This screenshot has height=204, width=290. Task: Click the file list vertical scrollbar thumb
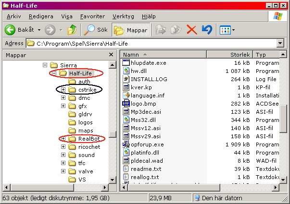point(283,119)
